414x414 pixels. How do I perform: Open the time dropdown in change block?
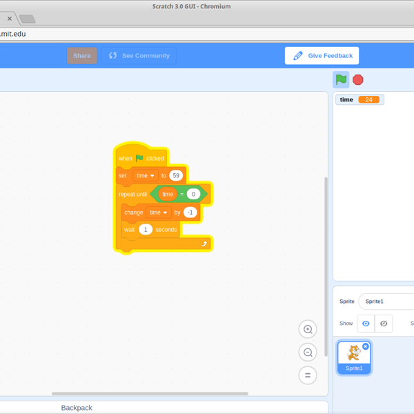tap(158, 213)
